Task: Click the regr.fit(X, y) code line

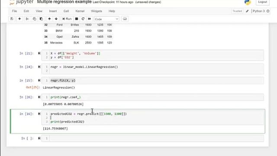Action: pyautogui.click(x=63, y=81)
